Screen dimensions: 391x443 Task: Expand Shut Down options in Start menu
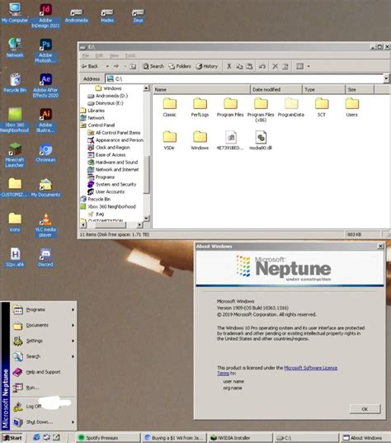coord(44,422)
